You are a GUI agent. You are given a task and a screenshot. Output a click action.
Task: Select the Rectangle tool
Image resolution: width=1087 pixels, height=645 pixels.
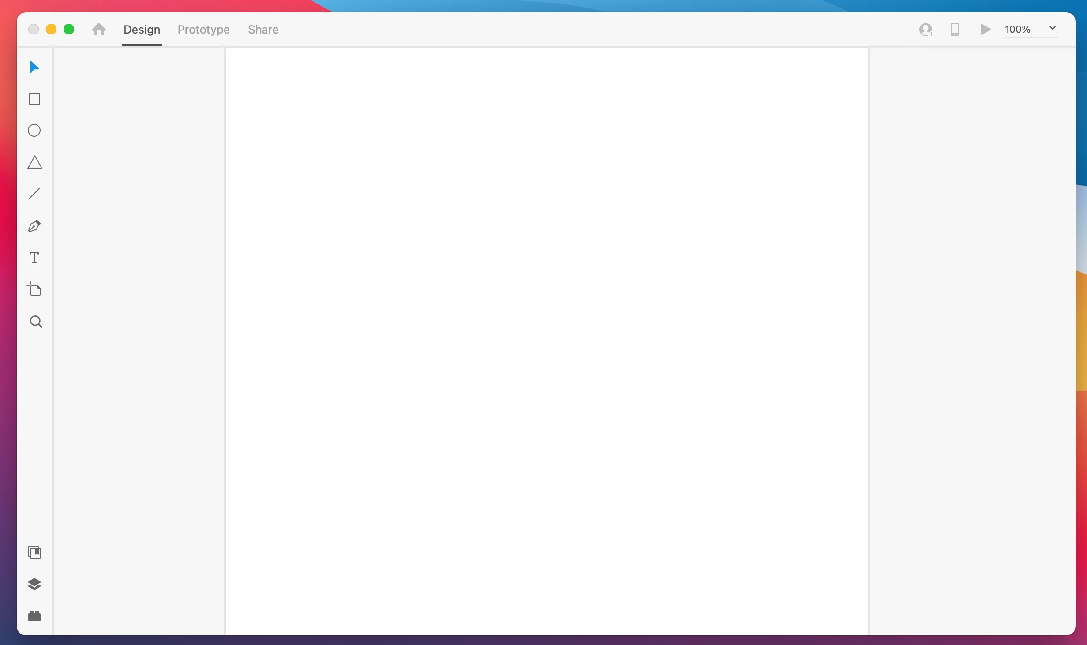[x=34, y=99]
